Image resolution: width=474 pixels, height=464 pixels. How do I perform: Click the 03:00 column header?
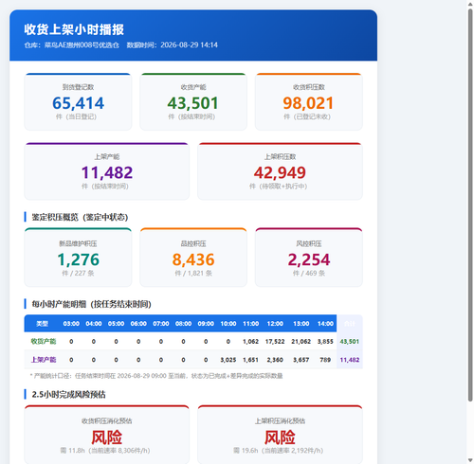tap(71, 324)
